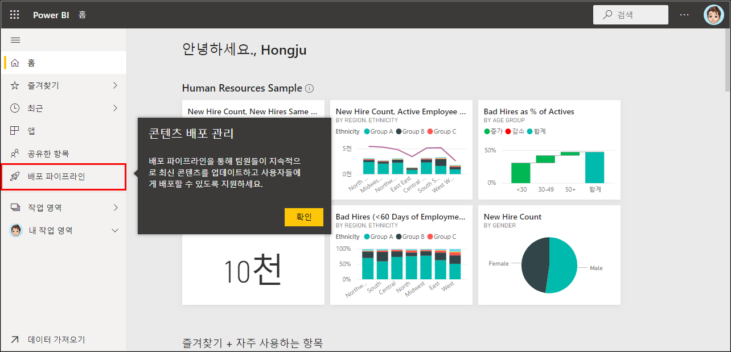Screen dimensions: 731x352
Task: Select 즐겨찾기 in the navigation pane
Action: point(63,85)
